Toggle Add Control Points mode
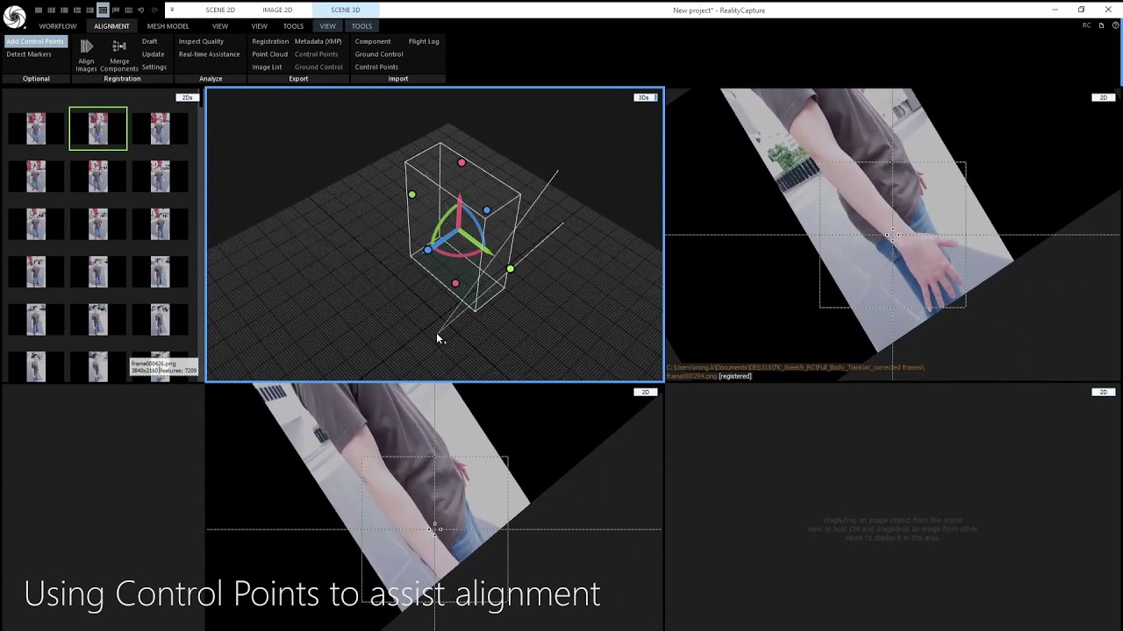 point(35,41)
